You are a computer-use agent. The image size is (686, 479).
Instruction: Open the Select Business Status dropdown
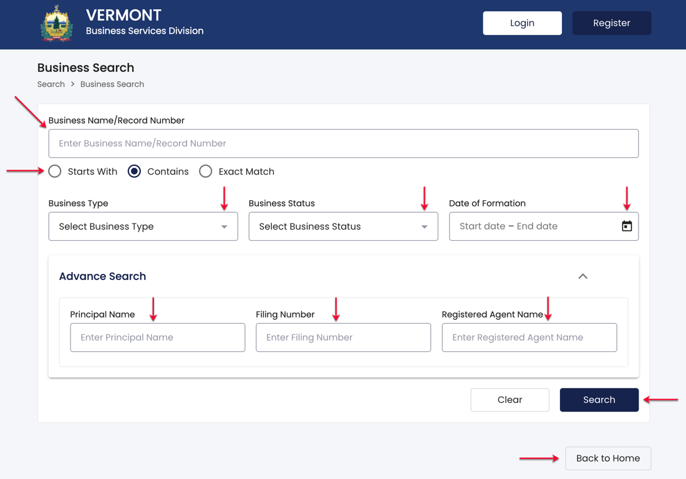pyautogui.click(x=344, y=226)
